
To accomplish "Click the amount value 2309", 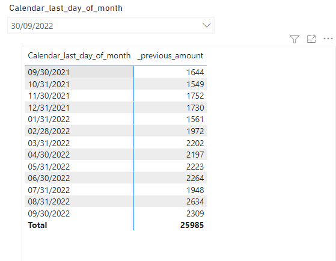I will (195, 213).
